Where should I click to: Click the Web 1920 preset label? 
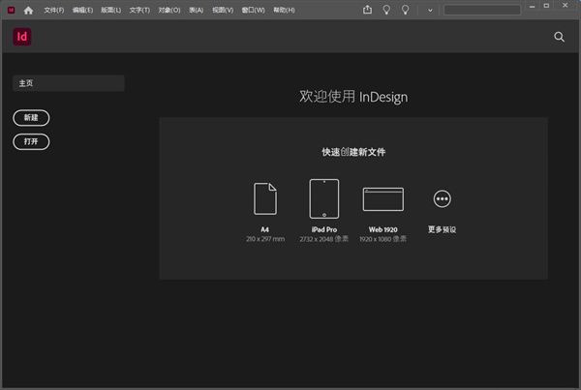click(x=383, y=229)
